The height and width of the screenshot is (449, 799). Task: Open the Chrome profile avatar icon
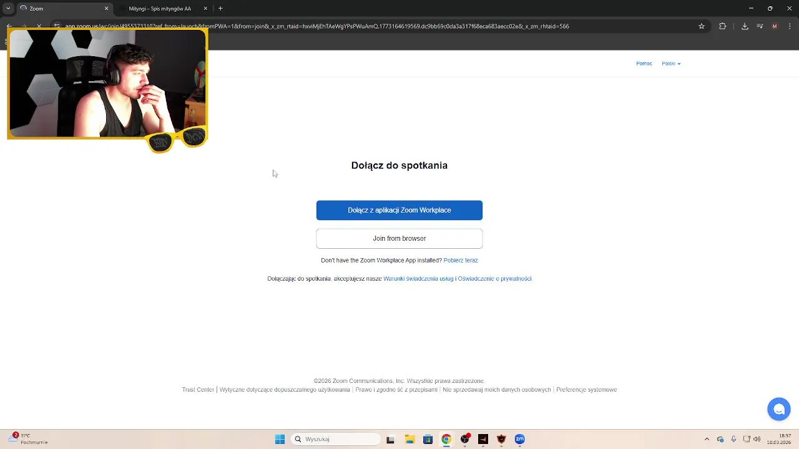pos(775,26)
